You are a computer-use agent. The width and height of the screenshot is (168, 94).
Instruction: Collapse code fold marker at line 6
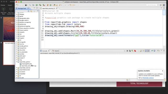(44, 22)
